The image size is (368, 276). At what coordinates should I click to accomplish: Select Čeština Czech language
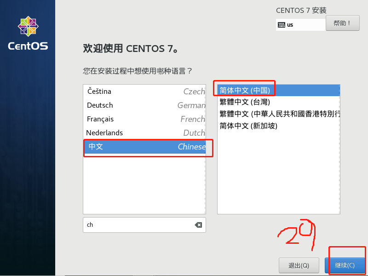point(144,91)
